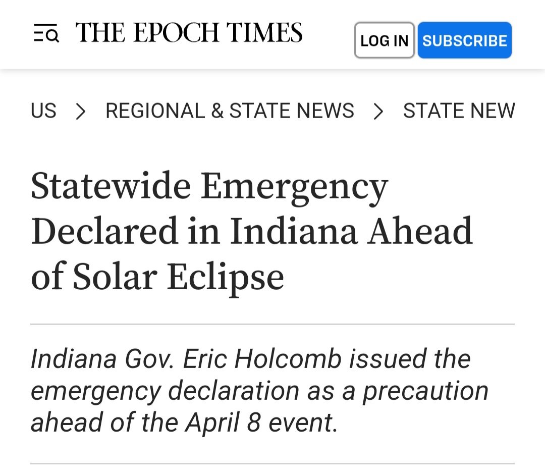This screenshot has height=475, width=545.
Task: Click "April 8" in the summary text
Action: pyautogui.click(x=223, y=423)
